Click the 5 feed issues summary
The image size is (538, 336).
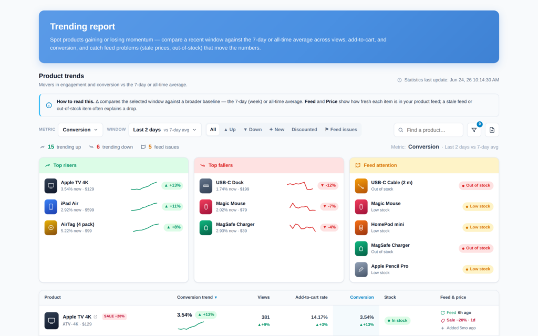[x=160, y=147]
